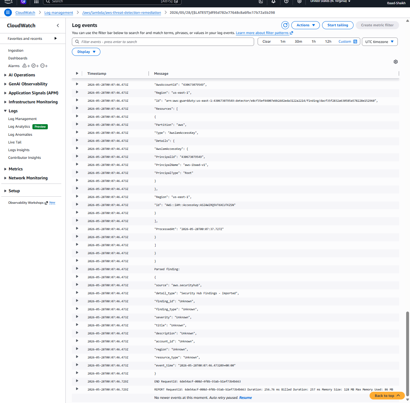
Task: Open Learn more about filter patterns link
Action: point(262,33)
